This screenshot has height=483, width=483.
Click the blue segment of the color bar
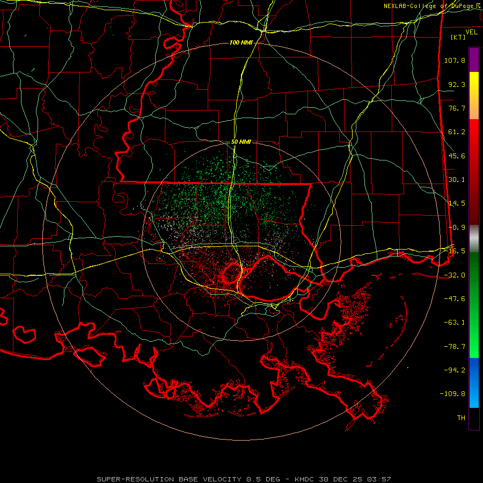pyautogui.click(x=474, y=383)
